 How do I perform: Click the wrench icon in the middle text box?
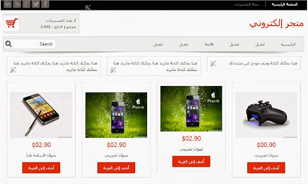113,70
